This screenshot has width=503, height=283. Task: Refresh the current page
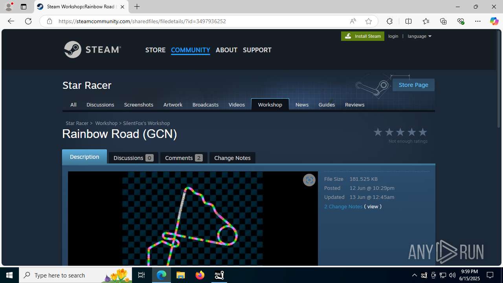click(28, 21)
